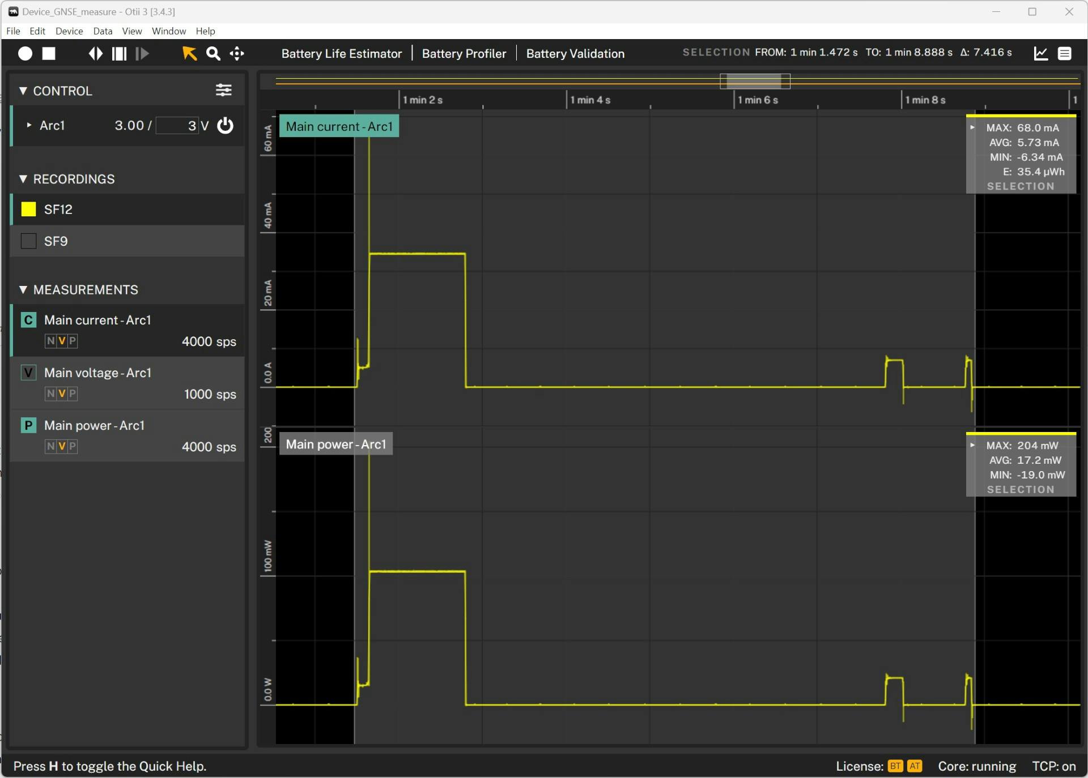Open the Window menu
This screenshot has width=1088, height=778.
(168, 31)
